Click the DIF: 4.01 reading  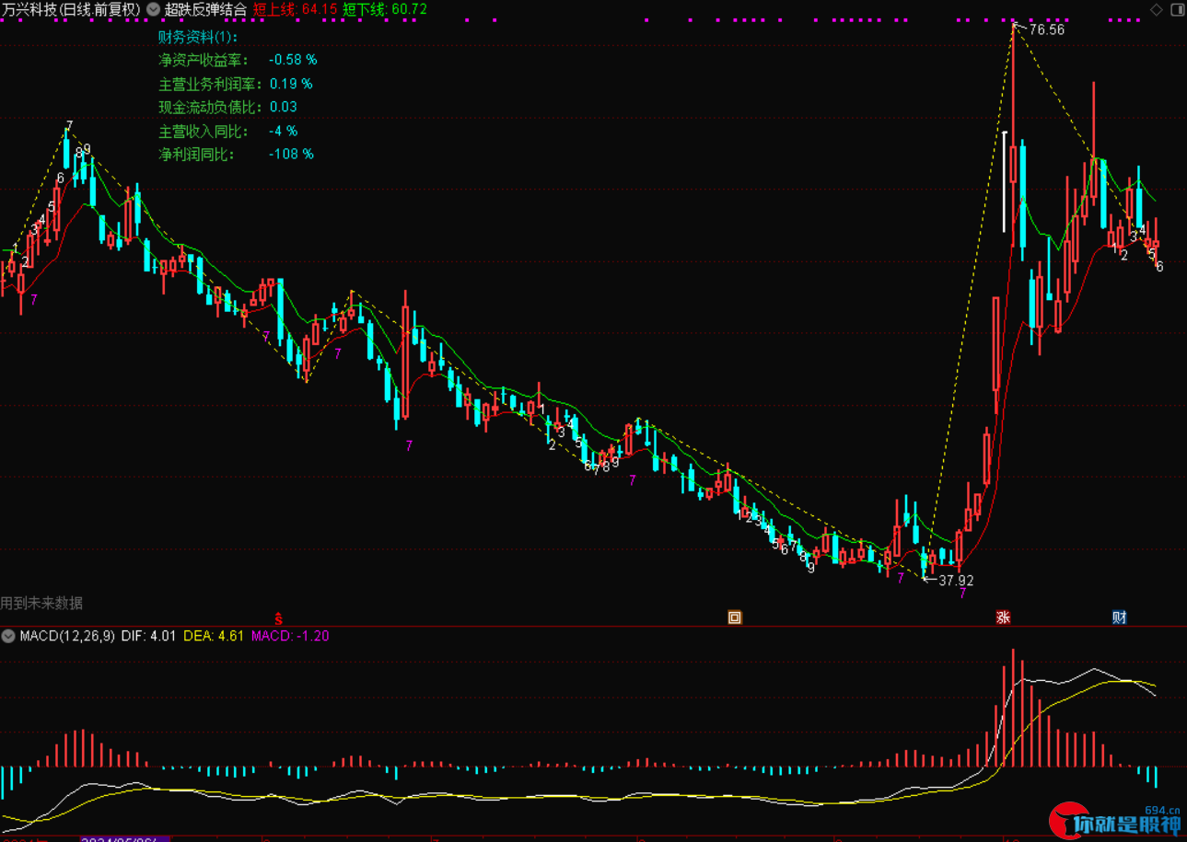pyautogui.click(x=148, y=636)
